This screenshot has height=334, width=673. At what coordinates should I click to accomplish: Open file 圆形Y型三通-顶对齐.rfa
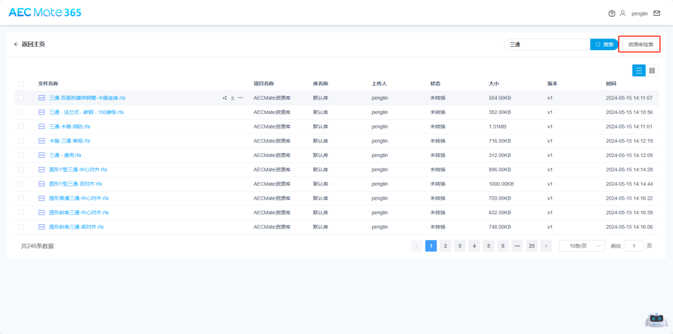click(x=75, y=183)
